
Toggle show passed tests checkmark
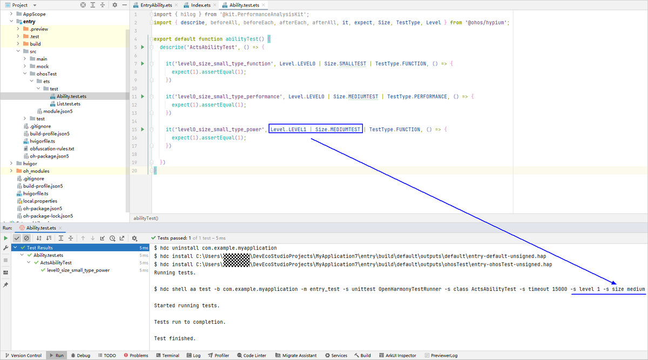tap(17, 238)
